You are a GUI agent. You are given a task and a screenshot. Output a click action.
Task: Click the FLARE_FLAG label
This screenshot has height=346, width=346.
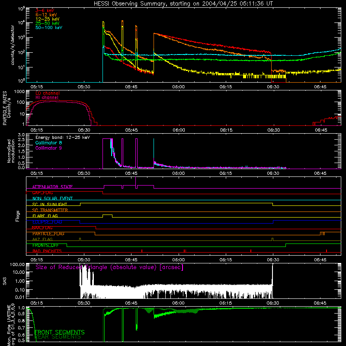[45, 216]
